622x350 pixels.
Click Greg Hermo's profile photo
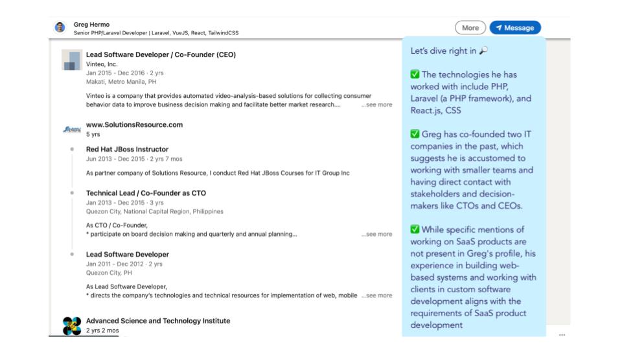60,28
